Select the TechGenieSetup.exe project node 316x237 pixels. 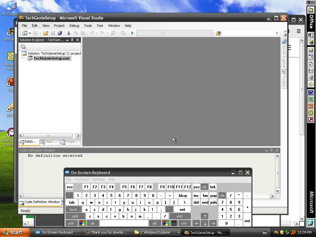(x=52, y=58)
